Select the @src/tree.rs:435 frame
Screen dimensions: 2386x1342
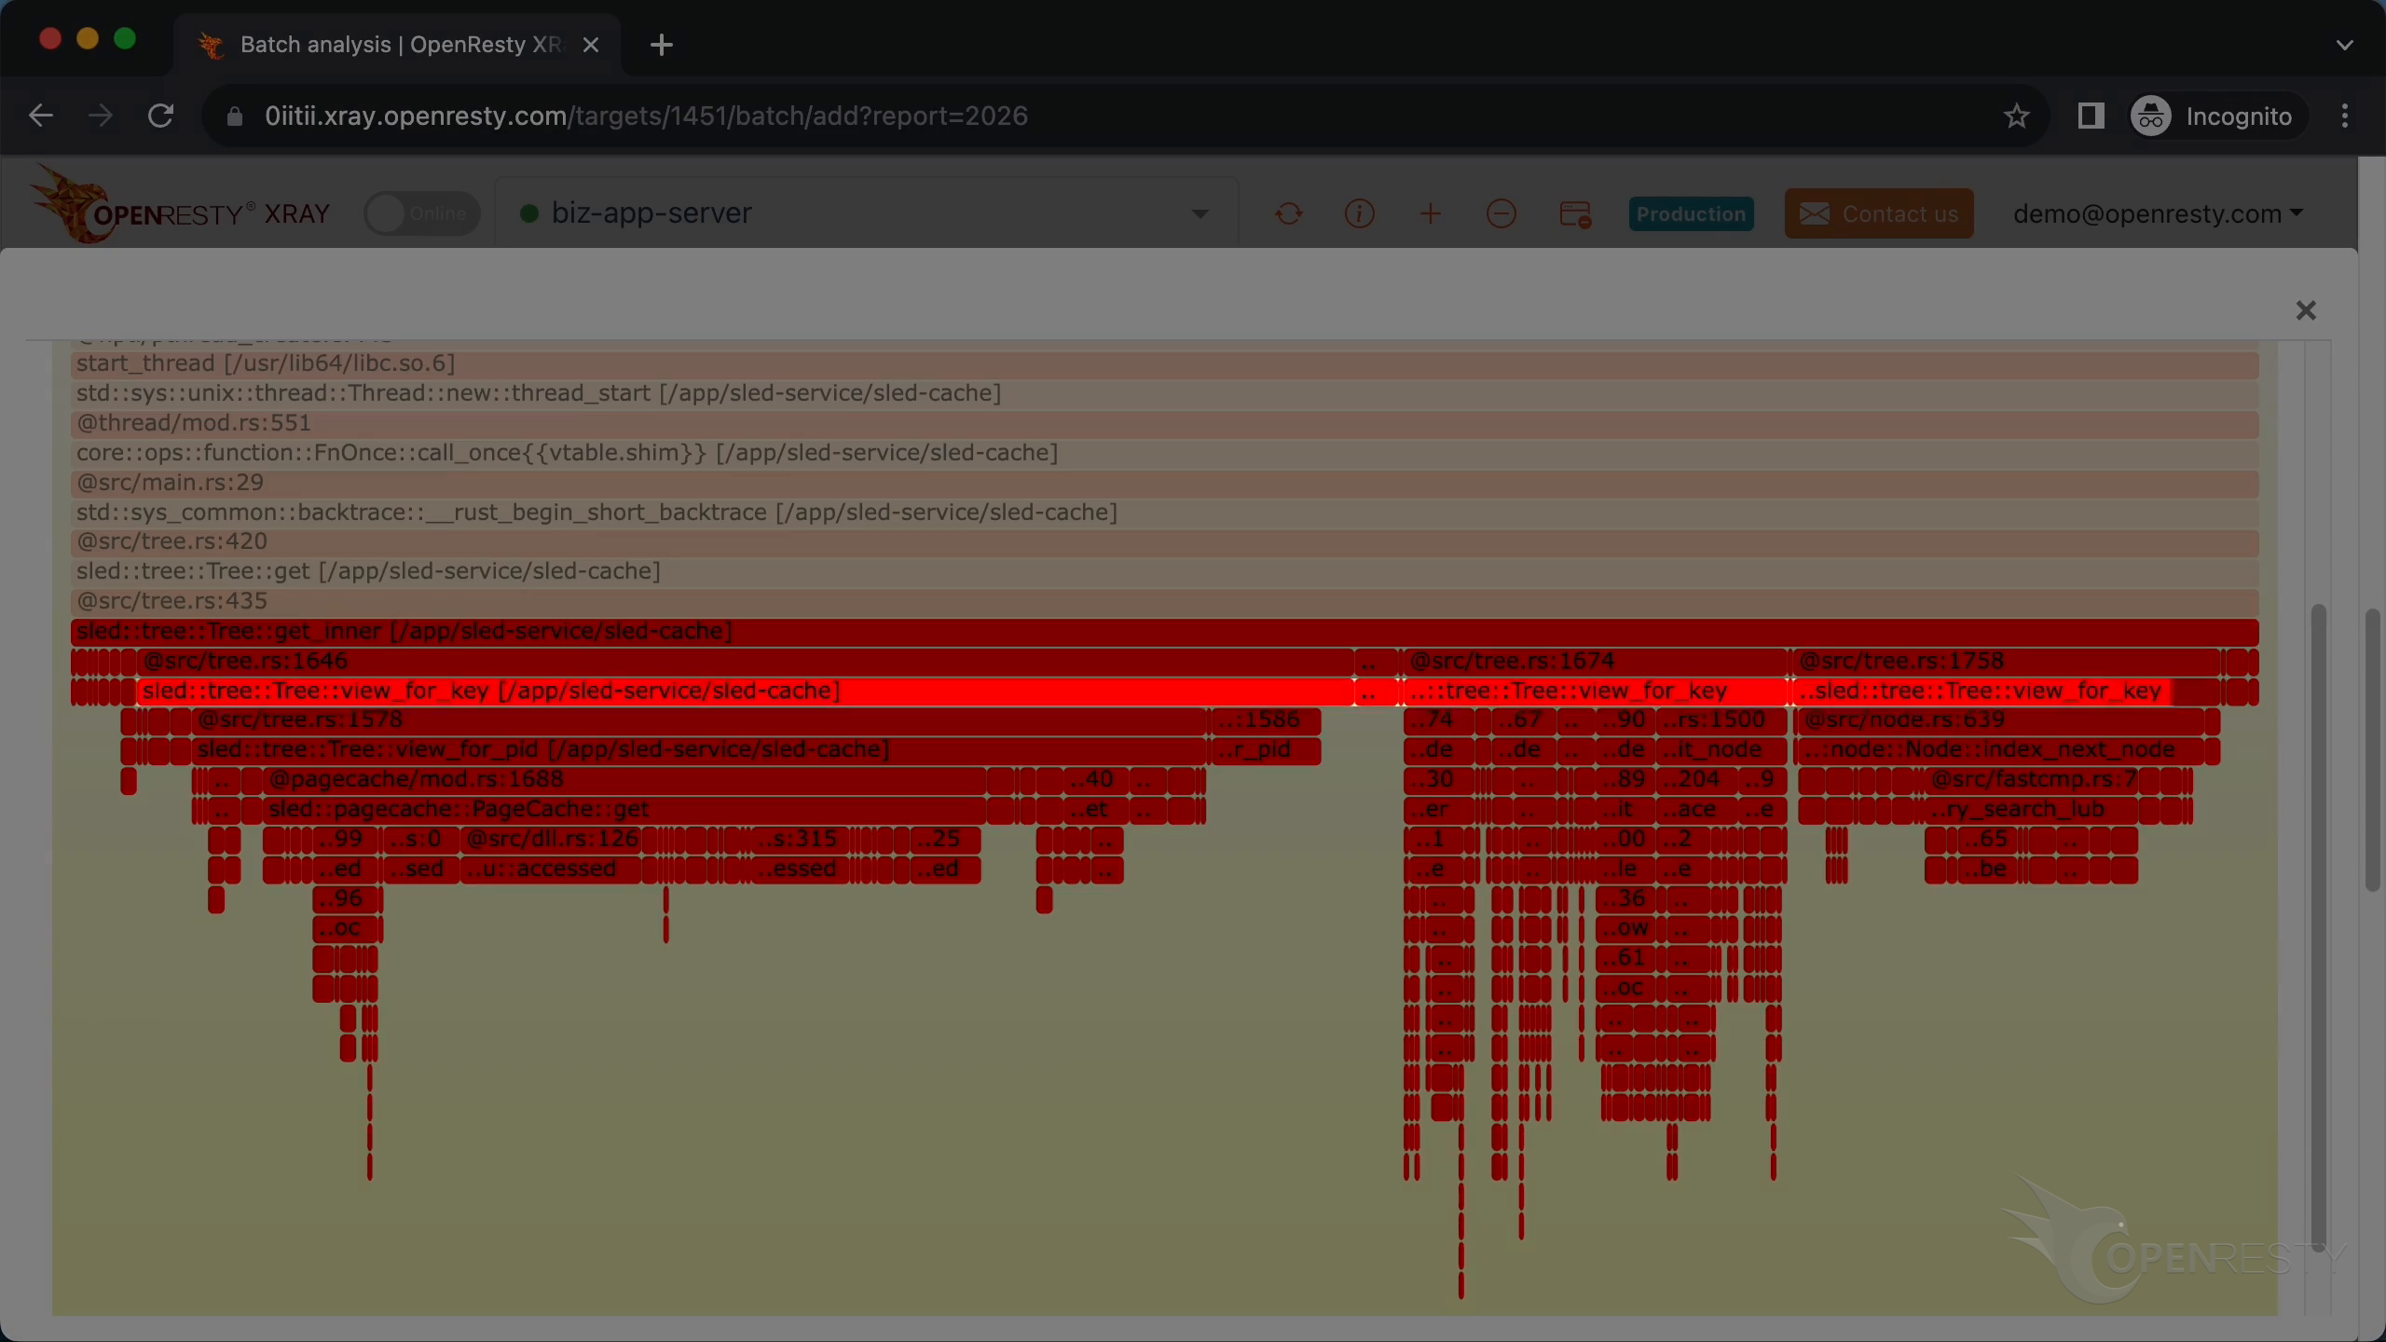[1165, 601]
